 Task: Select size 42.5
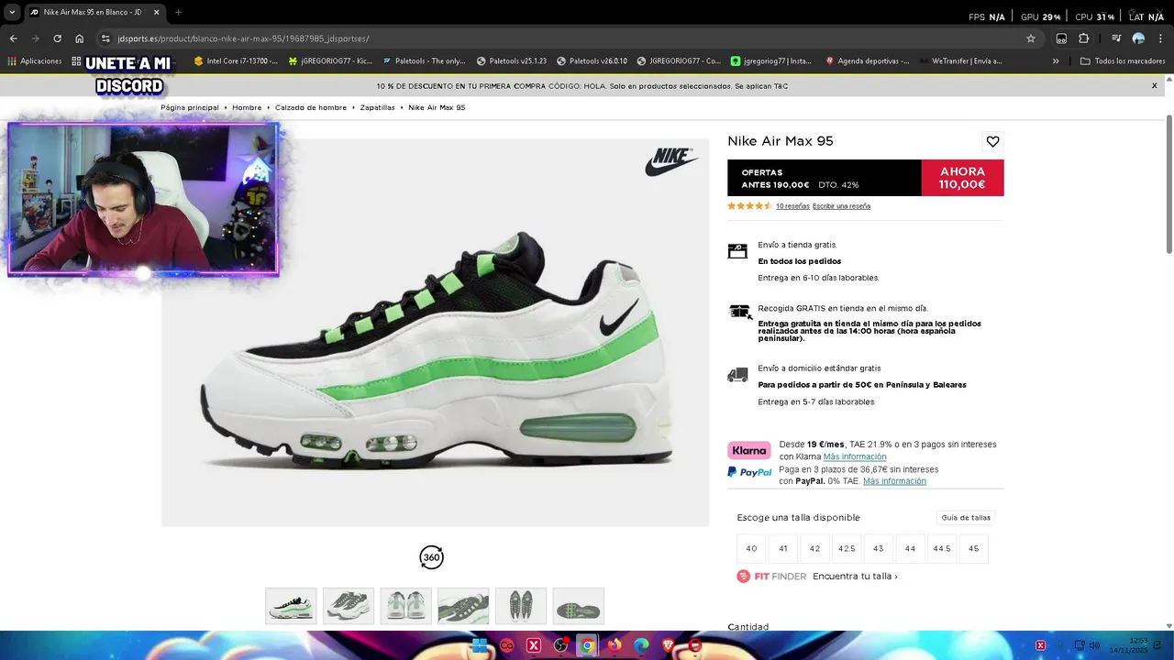tap(847, 548)
